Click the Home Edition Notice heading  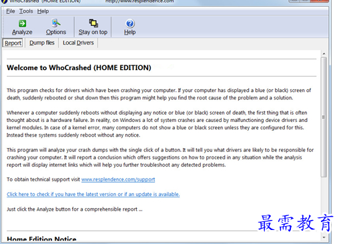41,239
